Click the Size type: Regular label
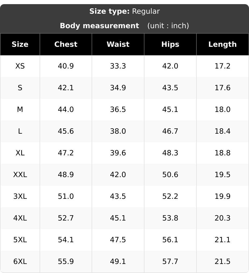This screenshot has width=249, height=273. (x=124, y=11)
